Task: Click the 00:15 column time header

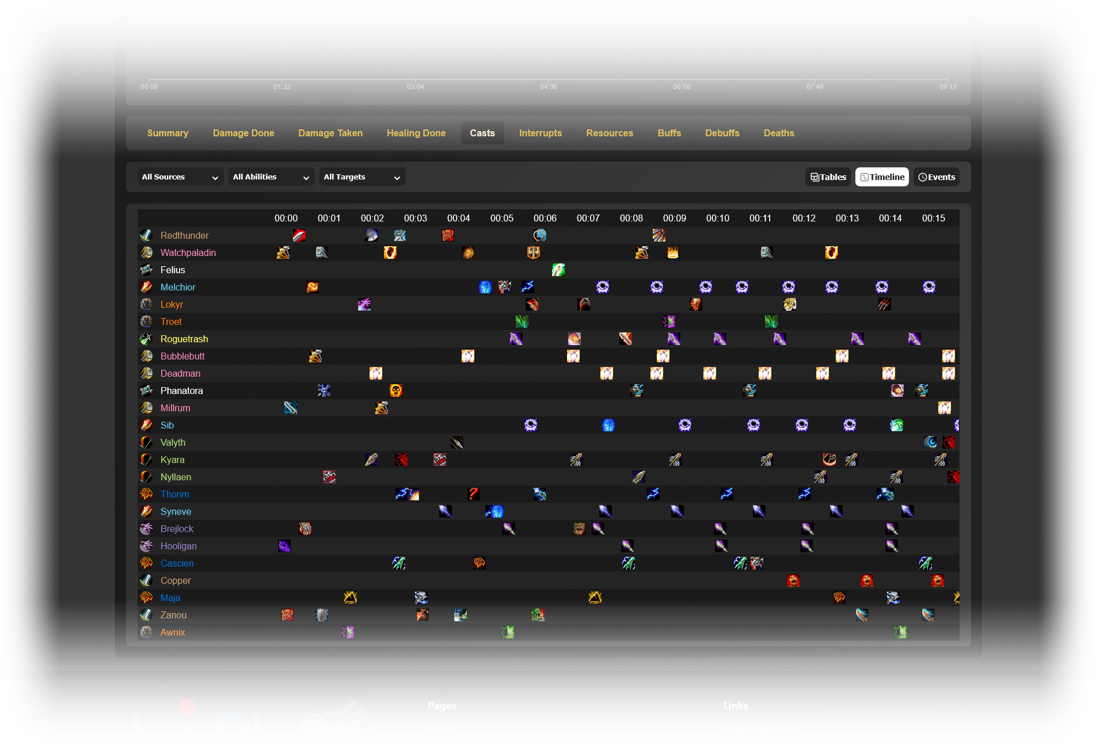Action: 934,218
